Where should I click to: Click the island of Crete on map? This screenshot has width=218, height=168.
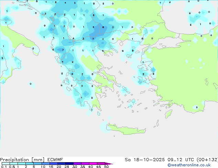[126, 129]
